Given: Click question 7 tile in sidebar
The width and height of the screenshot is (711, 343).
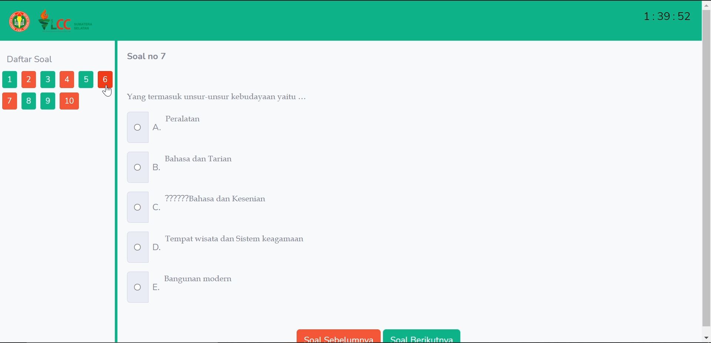Looking at the screenshot, I should click(x=10, y=101).
